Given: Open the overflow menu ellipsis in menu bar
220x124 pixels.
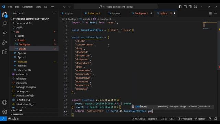Looking at the screenshot, I should tap(52, 7).
